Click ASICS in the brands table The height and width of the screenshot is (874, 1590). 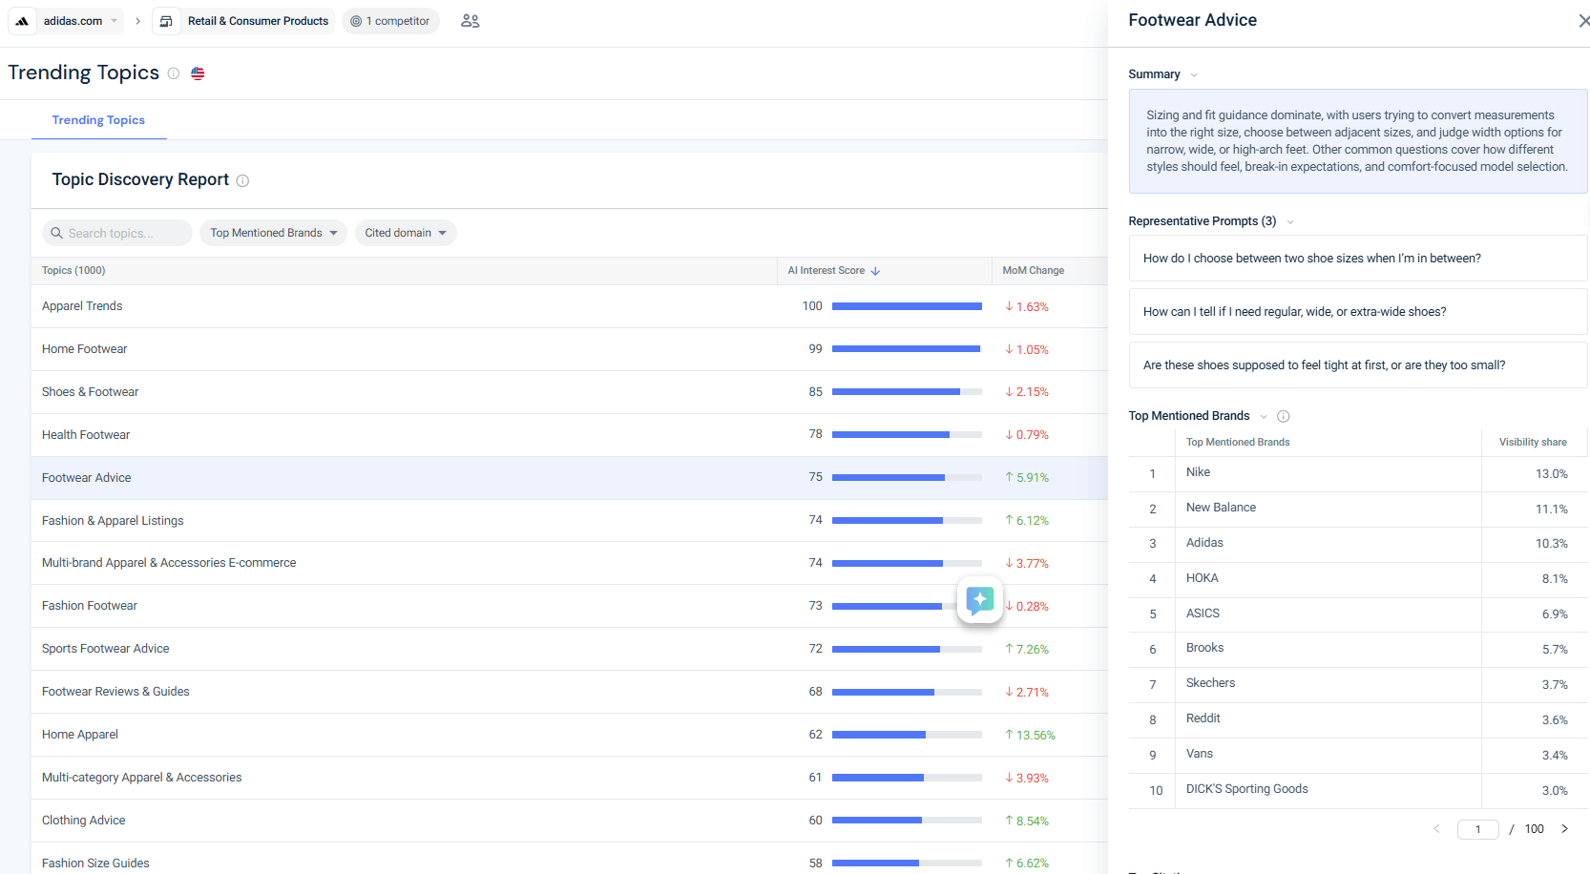1203,614
